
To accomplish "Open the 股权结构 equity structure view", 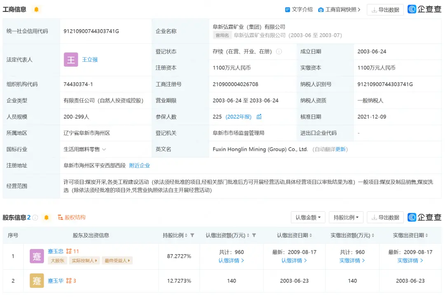I will (x=71, y=217).
